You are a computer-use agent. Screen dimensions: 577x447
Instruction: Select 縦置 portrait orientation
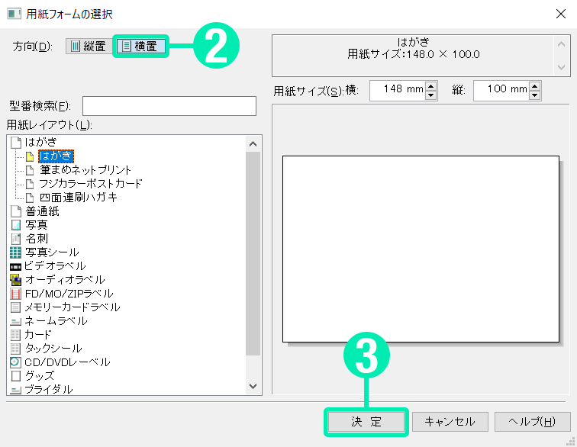(x=89, y=46)
